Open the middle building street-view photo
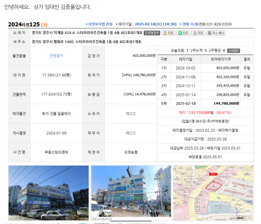 tap(131, 192)
